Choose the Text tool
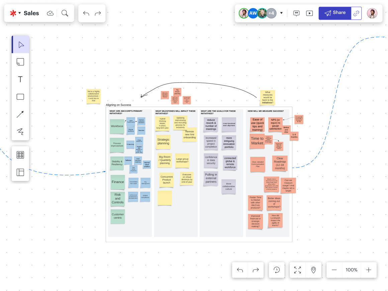388x291 pixels. tap(20, 79)
